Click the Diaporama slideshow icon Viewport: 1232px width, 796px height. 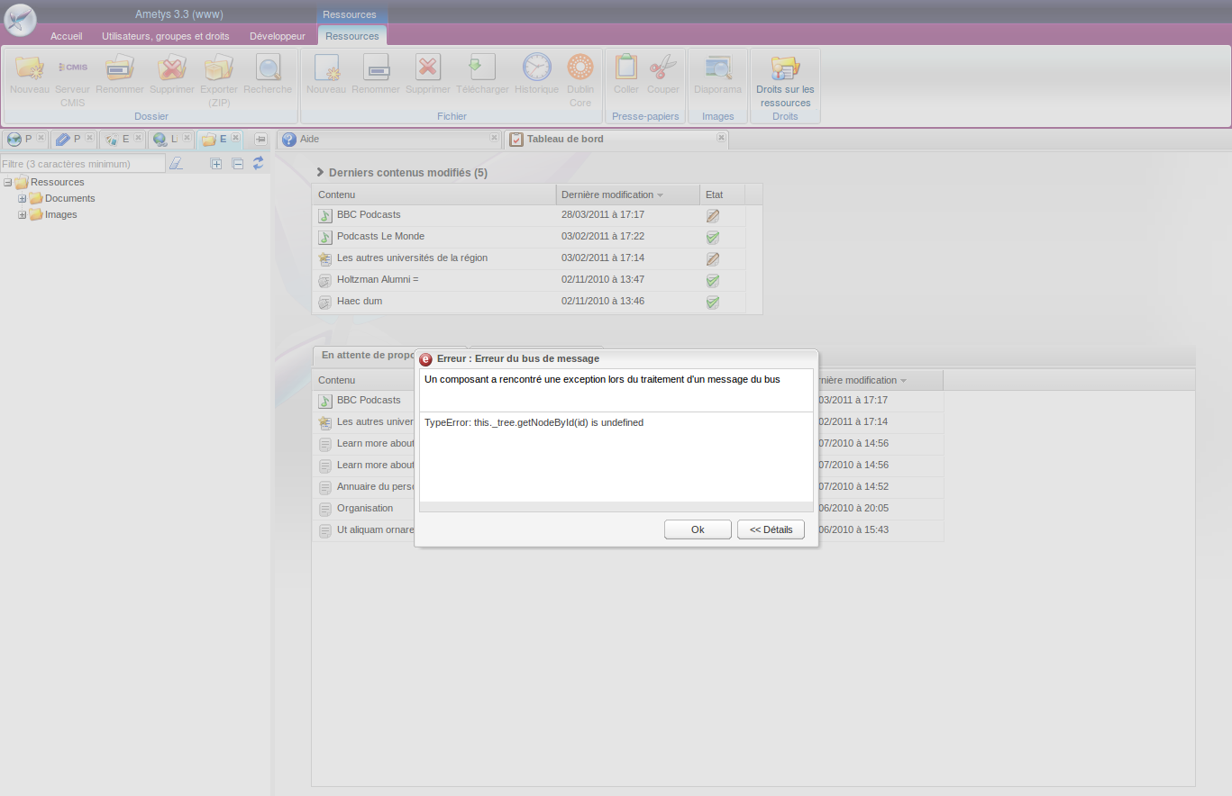[x=717, y=68]
